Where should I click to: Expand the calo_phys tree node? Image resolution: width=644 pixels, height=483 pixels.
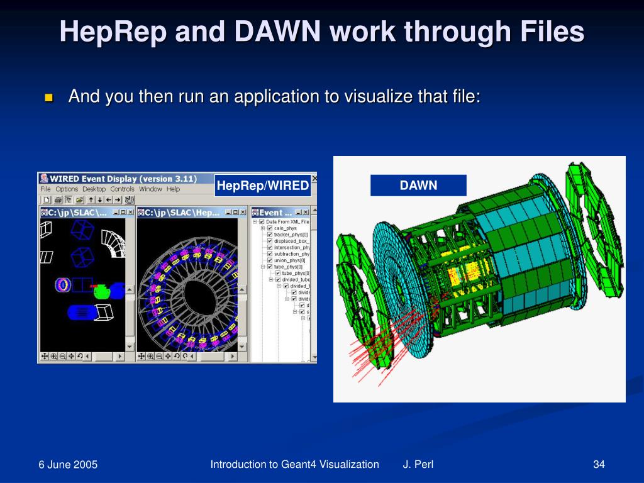263,228
